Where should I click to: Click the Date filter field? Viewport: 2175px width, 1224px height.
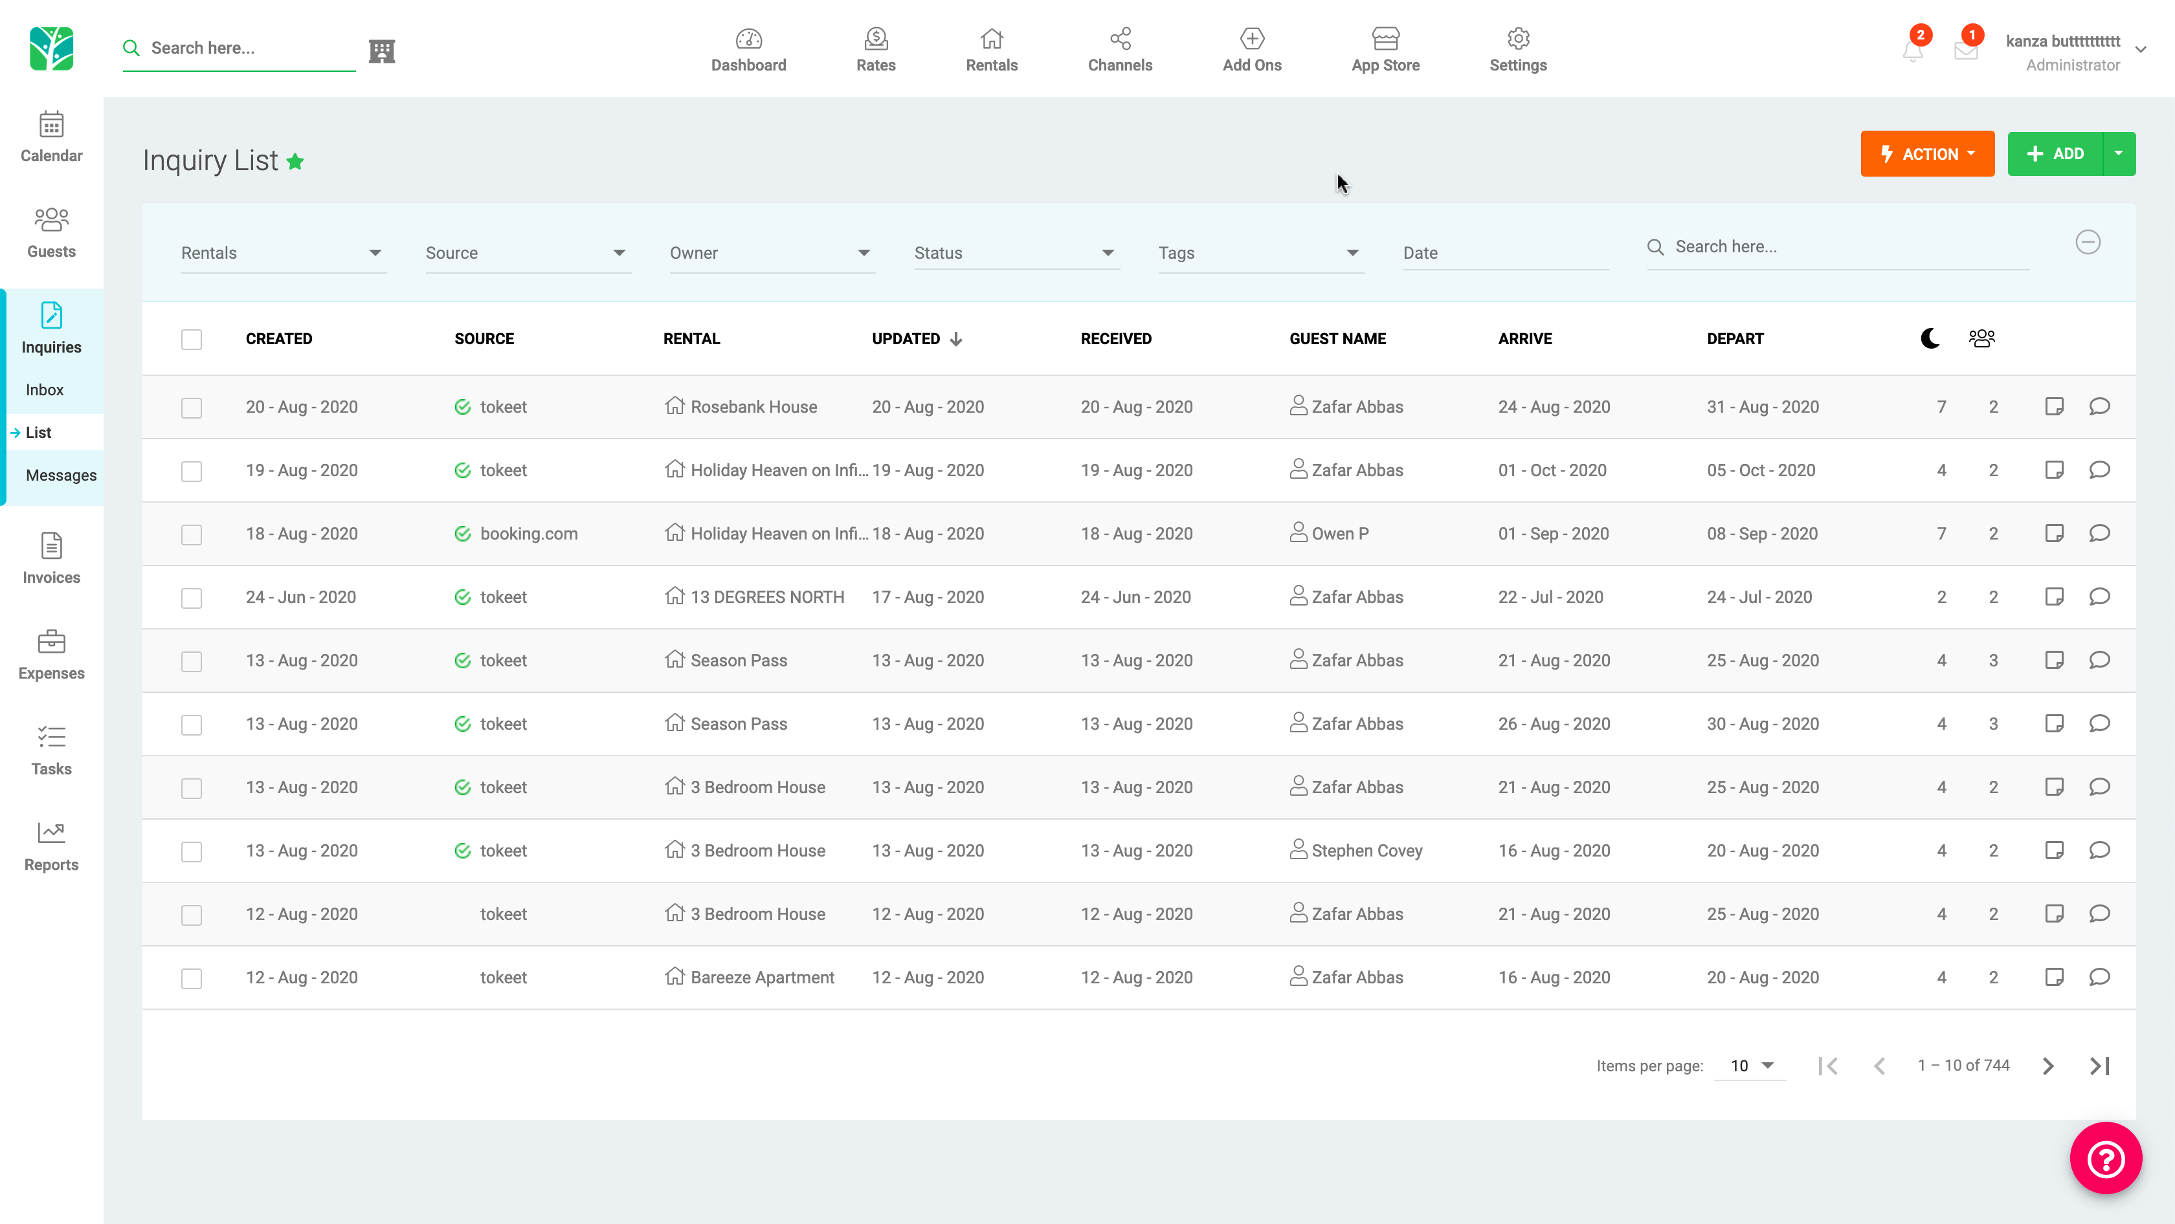point(1504,253)
